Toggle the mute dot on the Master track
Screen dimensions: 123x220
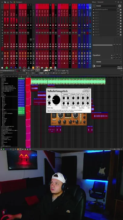point(5,25)
